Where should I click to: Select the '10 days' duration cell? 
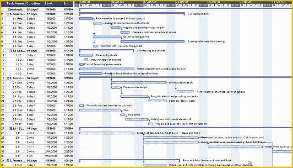[35, 51]
